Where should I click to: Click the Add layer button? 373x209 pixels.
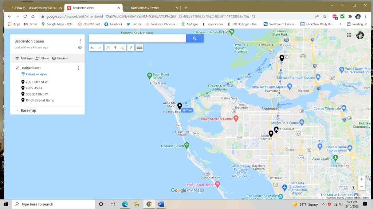tap(24, 58)
